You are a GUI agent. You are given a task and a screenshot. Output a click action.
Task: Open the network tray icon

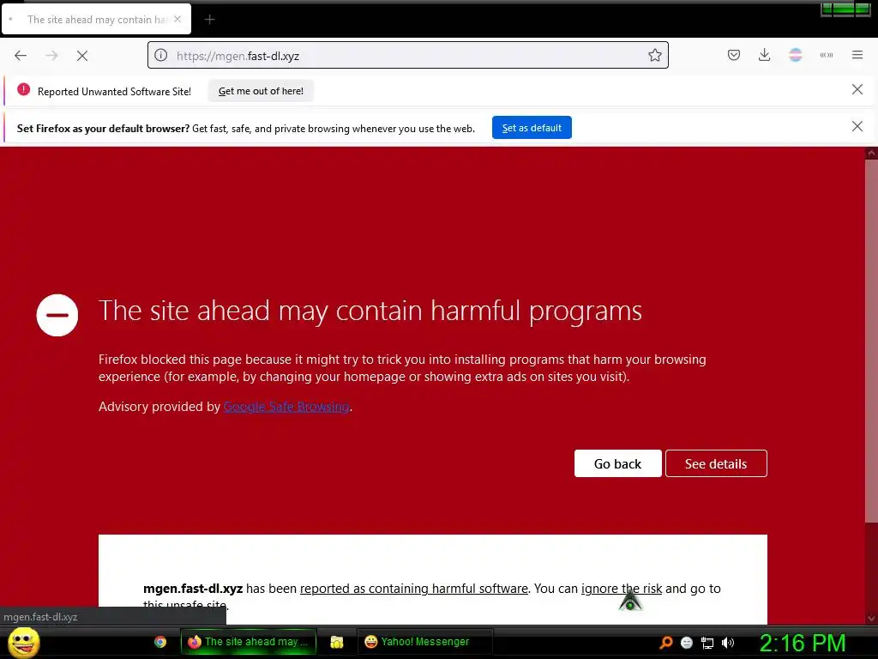(x=707, y=643)
